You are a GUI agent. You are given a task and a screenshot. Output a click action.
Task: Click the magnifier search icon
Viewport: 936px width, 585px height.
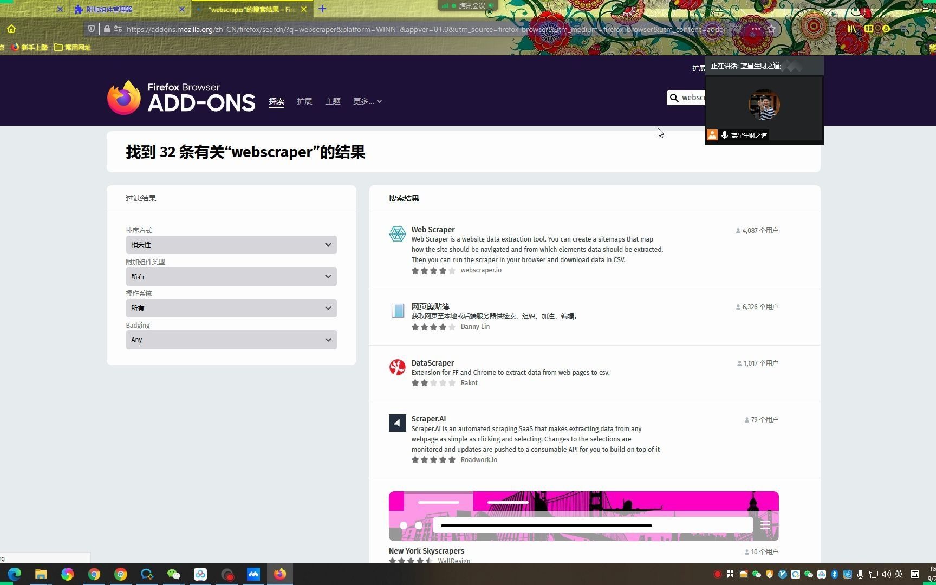coord(674,98)
